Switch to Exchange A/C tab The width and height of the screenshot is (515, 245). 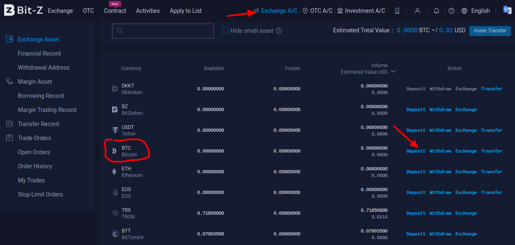(x=275, y=11)
